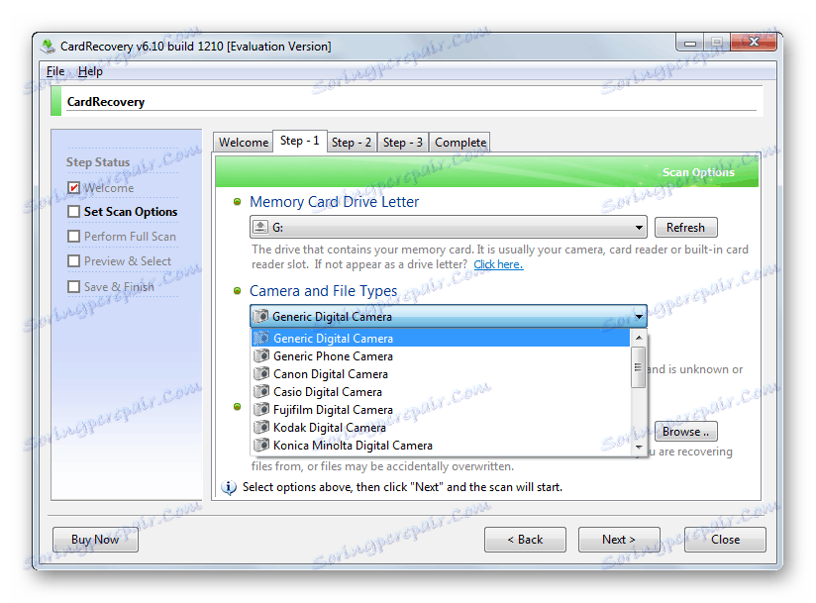Switch to the Welcome tab
Screen dimensions: 816x603
tap(243, 142)
